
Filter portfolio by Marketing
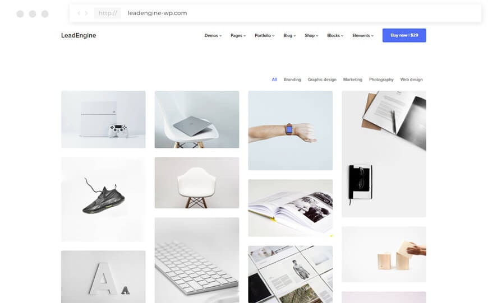pyautogui.click(x=353, y=80)
